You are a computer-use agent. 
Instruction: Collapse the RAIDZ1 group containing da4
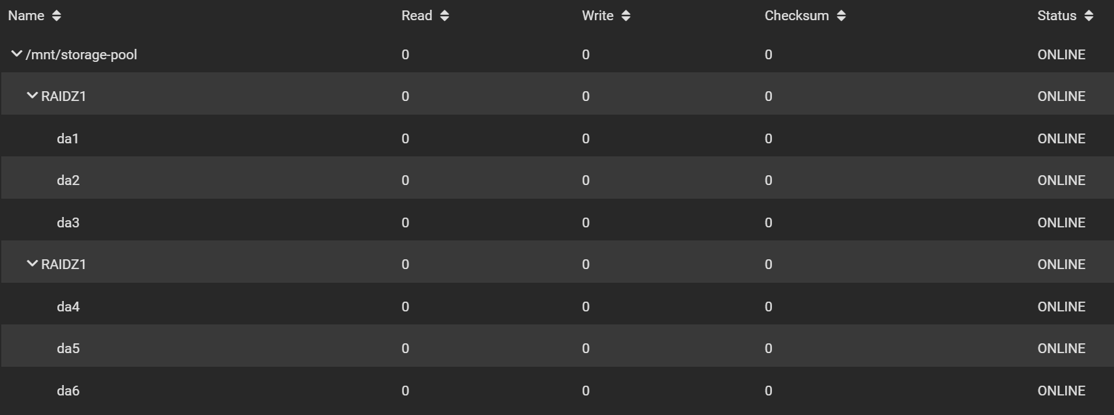32,265
